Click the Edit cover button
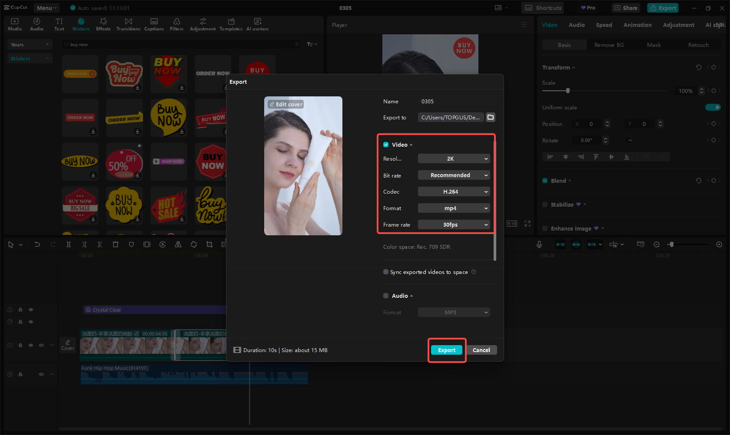This screenshot has height=435, width=730. [285, 104]
